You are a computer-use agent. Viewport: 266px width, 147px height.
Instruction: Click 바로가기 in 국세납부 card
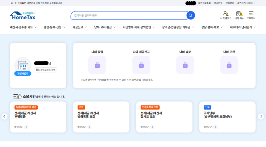pos(208,127)
